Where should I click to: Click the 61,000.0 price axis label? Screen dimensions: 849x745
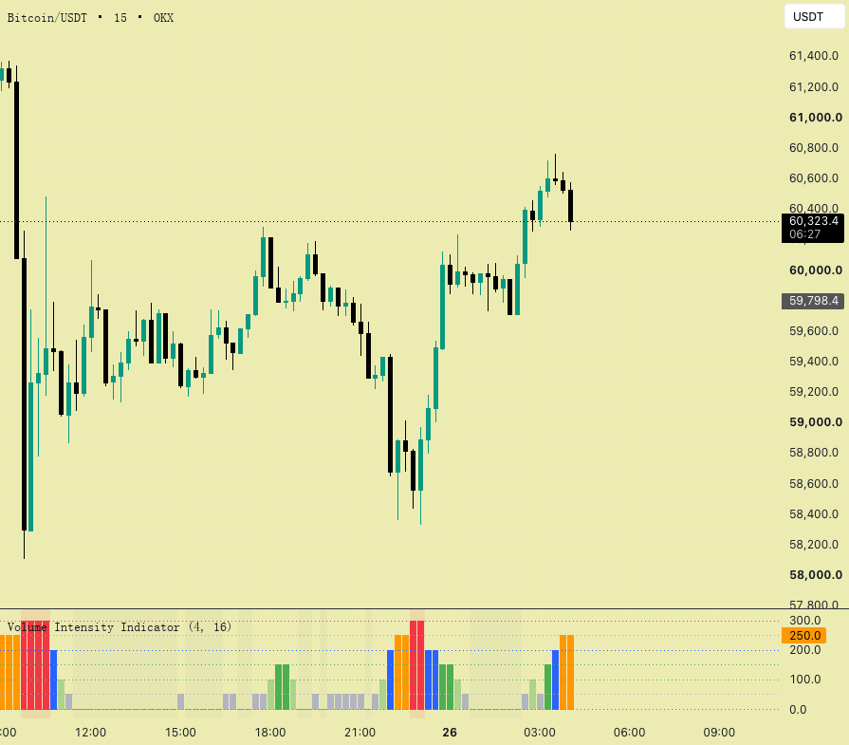click(x=816, y=118)
